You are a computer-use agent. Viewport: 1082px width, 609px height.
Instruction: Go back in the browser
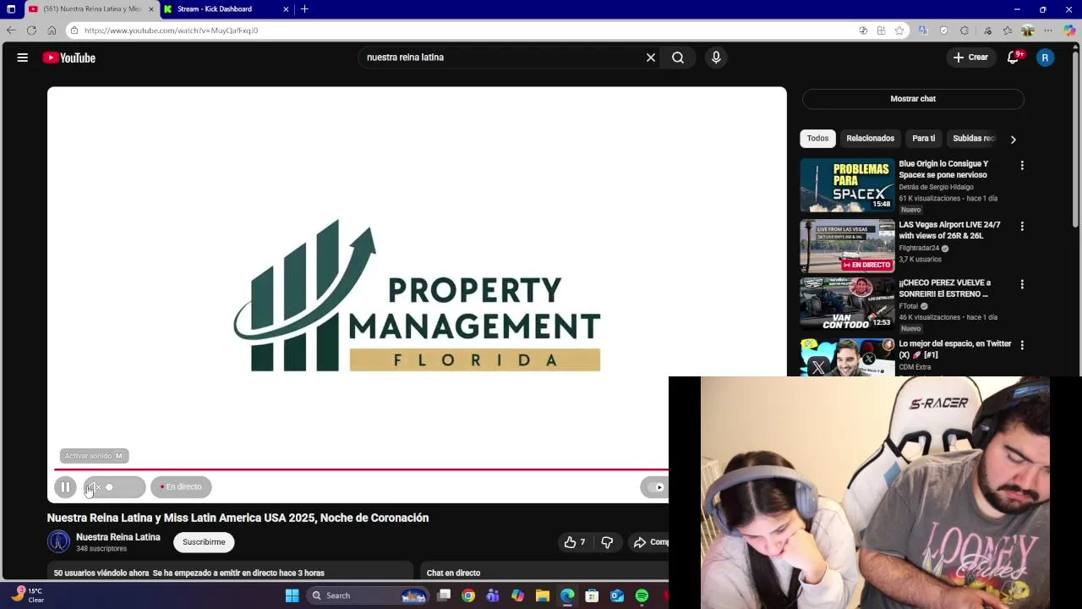(11, 30)
